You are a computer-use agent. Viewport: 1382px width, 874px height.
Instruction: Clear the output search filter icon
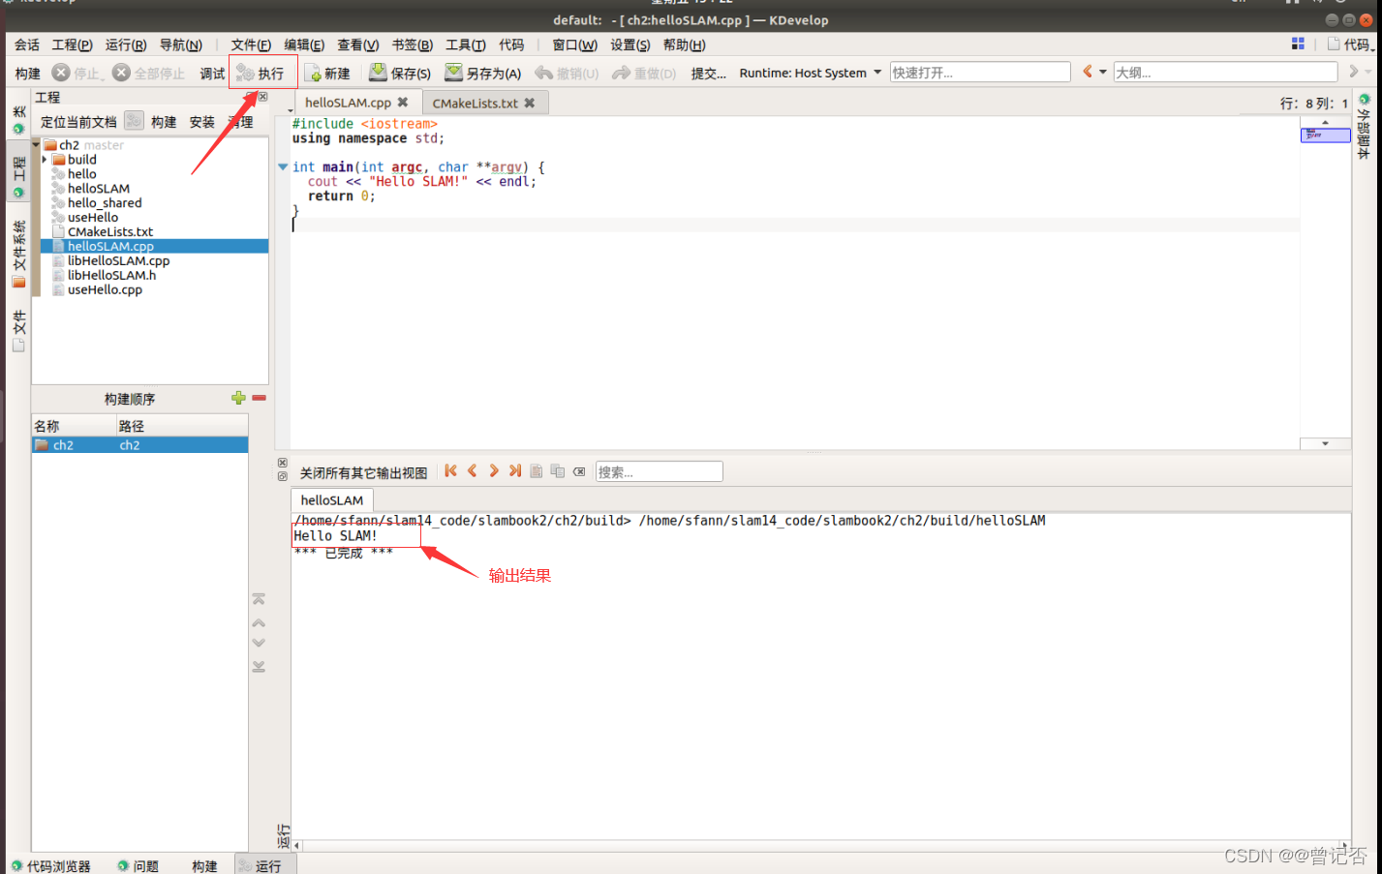[579, 471]
